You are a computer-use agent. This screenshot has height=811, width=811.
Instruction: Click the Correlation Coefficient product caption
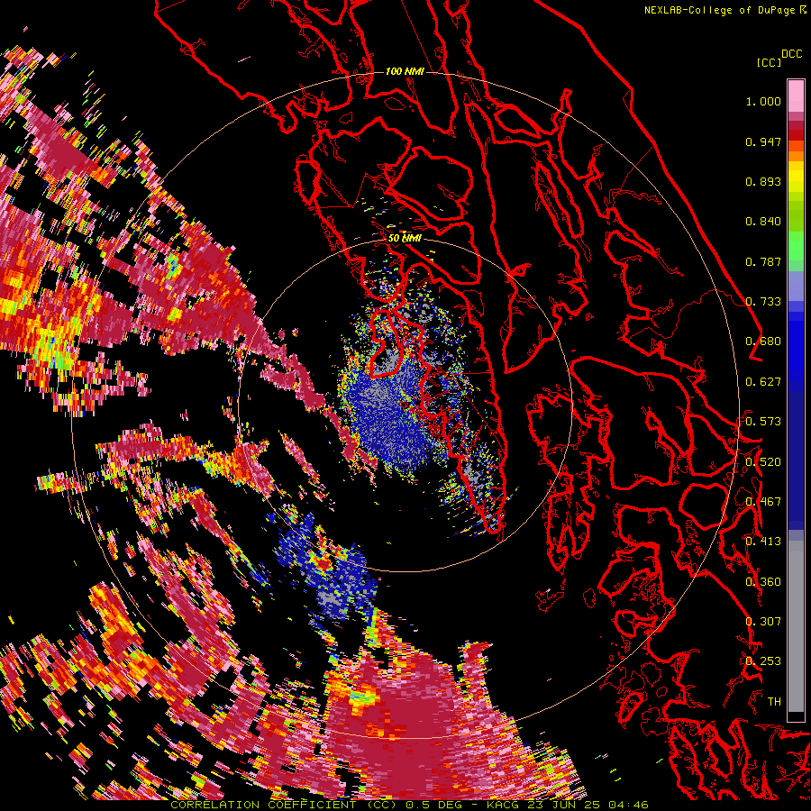409,805
